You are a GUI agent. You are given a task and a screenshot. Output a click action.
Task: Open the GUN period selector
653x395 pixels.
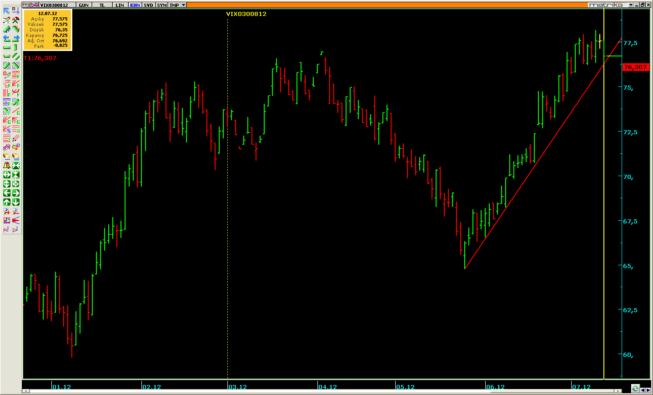84,5
